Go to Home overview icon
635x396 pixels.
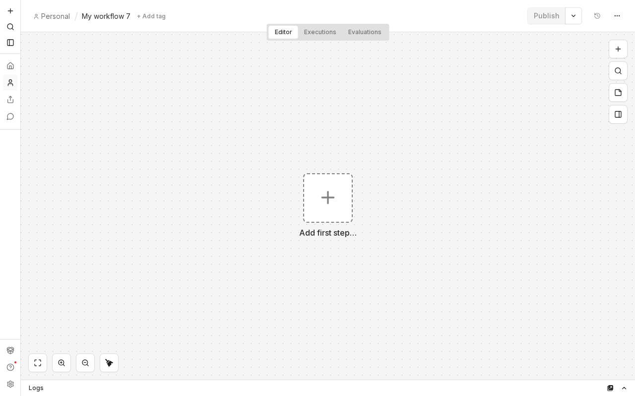(x=10, y=66)
